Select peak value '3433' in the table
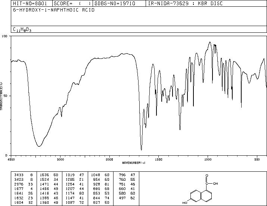 point(19,175)
